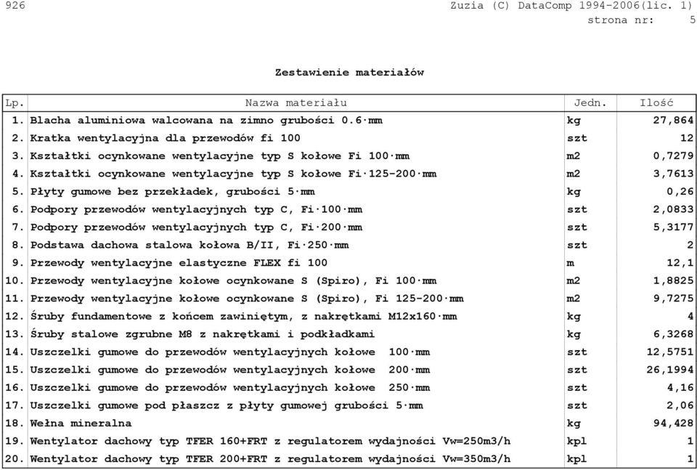The image size is (697, 470).
Task: Click 'Płyty gumowe bez przekładek' row
Action: (x=349, y=192)
